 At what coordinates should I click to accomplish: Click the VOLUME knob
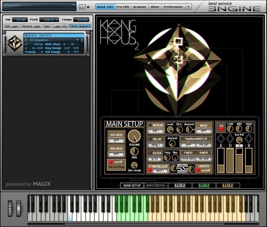tap(134, 136)
